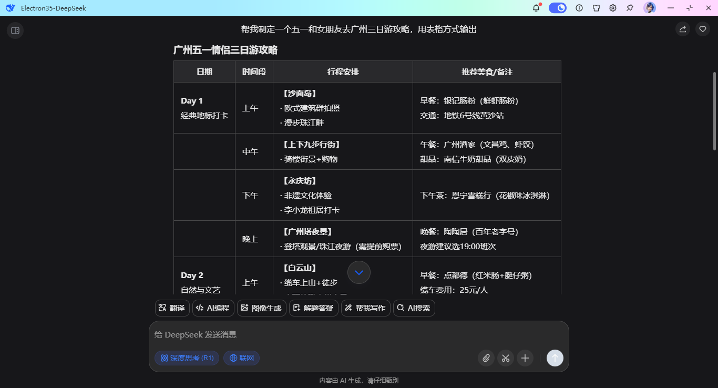Screen dimensions: 718x388
Task: Open the pin window icon
Action: pos(629,8)
